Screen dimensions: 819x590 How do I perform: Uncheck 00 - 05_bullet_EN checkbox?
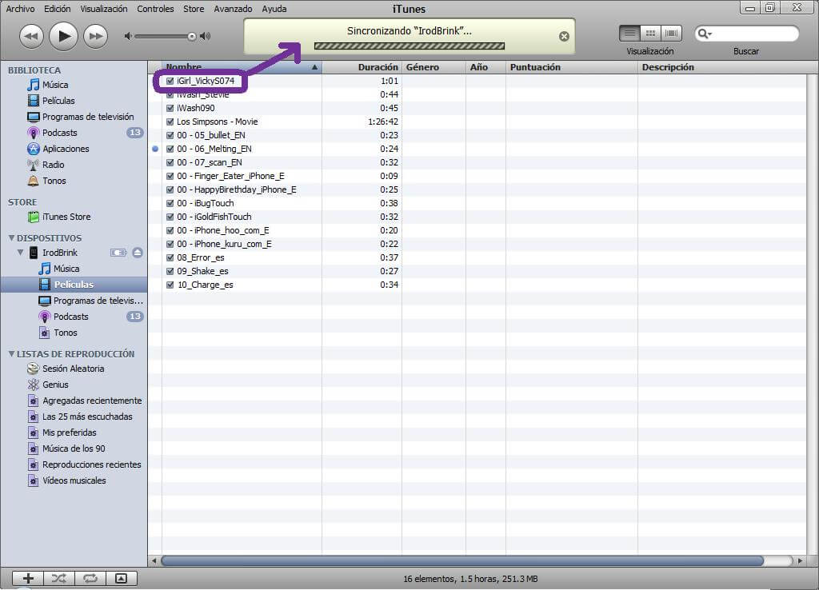[170, 135]
